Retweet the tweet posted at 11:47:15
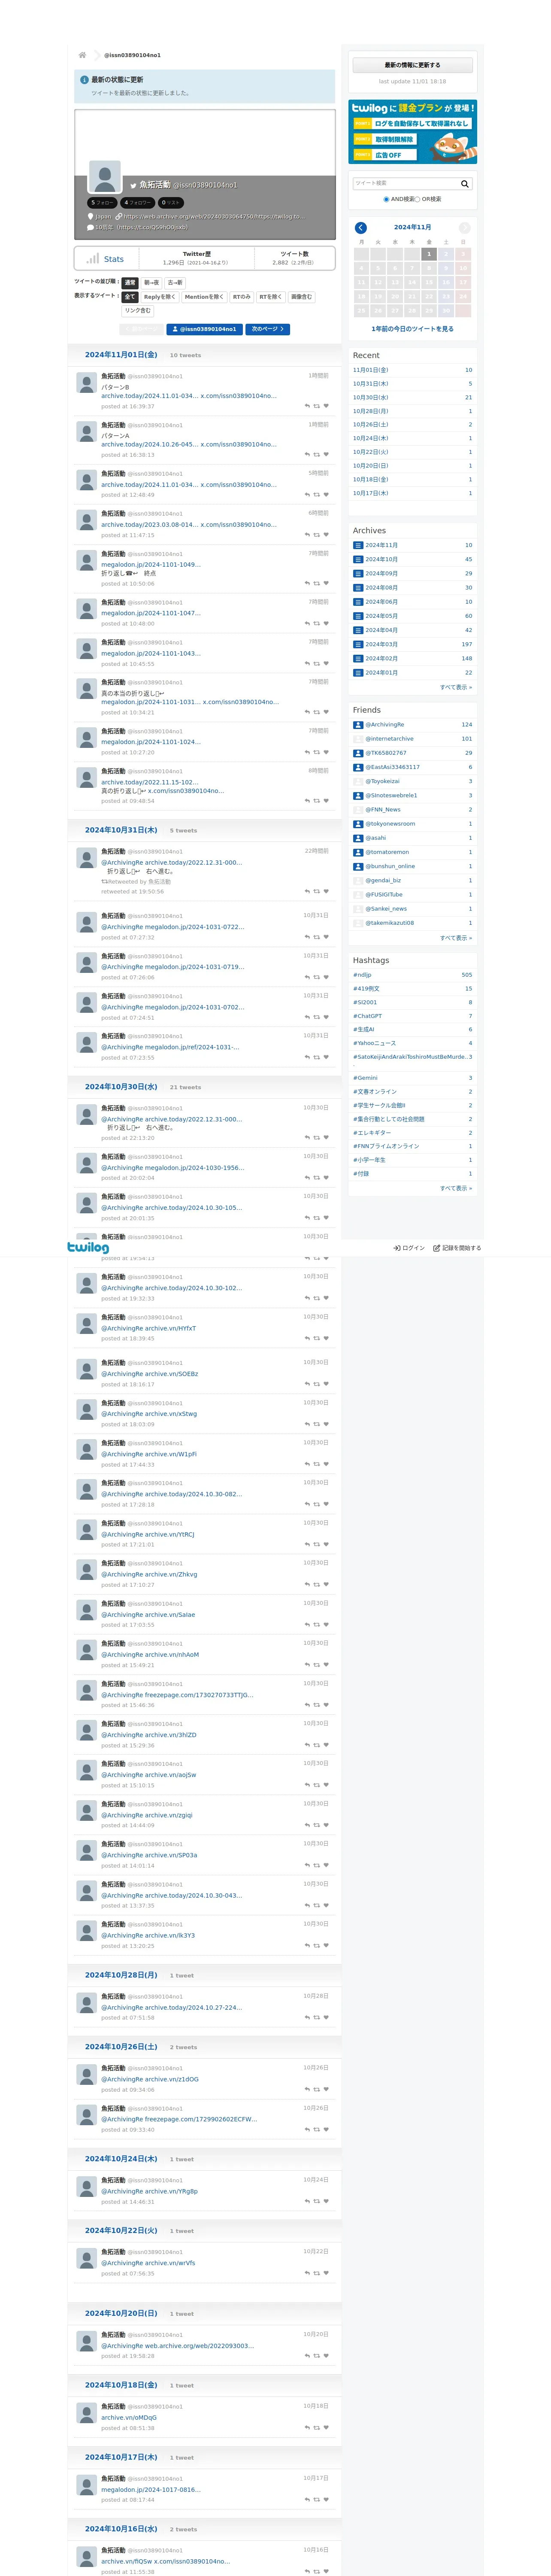The height and width of the screenshot is (2576, 551). tap(317, 535)
